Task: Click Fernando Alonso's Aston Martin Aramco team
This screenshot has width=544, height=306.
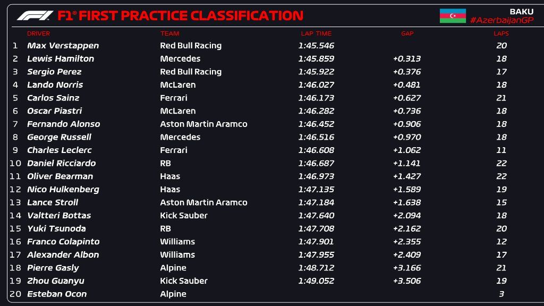Action: pyautogui.click(x=203, y=124)
